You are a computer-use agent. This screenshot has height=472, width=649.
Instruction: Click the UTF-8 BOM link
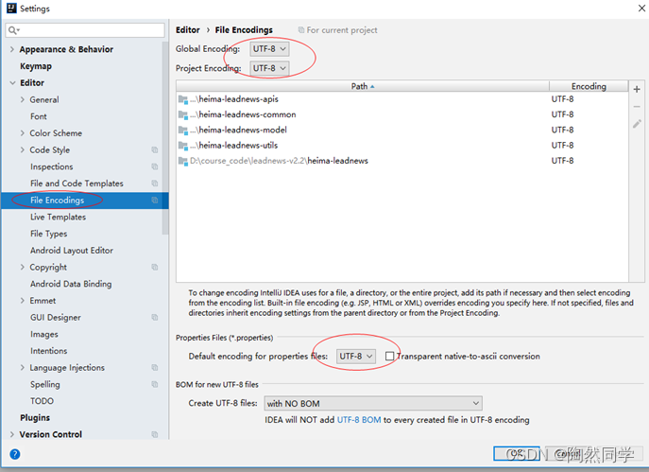pos(359,420)
